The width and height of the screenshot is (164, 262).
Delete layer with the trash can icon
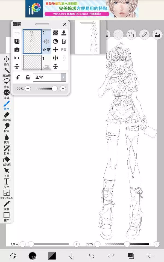point(64,41)
